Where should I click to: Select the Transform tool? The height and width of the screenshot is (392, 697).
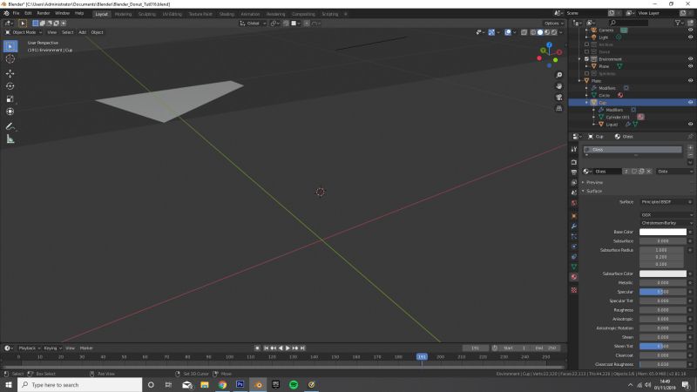coord(10,112)
